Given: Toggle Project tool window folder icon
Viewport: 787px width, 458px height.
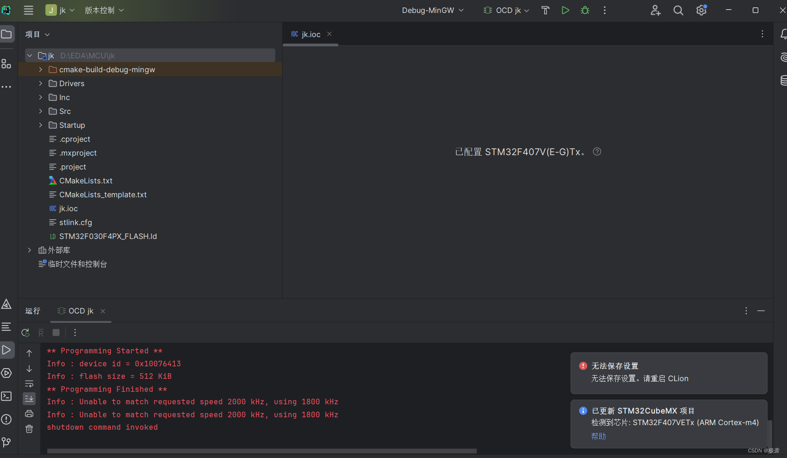Looking at the screenshot, I should coord(6,34).
